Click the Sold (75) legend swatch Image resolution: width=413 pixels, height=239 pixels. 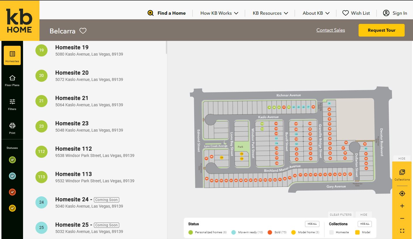click(270, 232)
